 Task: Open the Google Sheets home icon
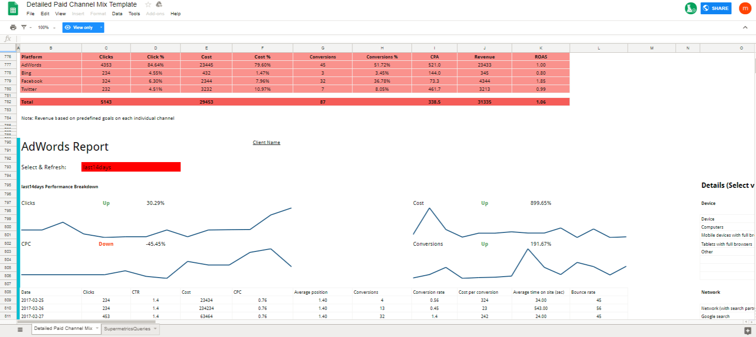pyautogui.click(x=13, y=9)
